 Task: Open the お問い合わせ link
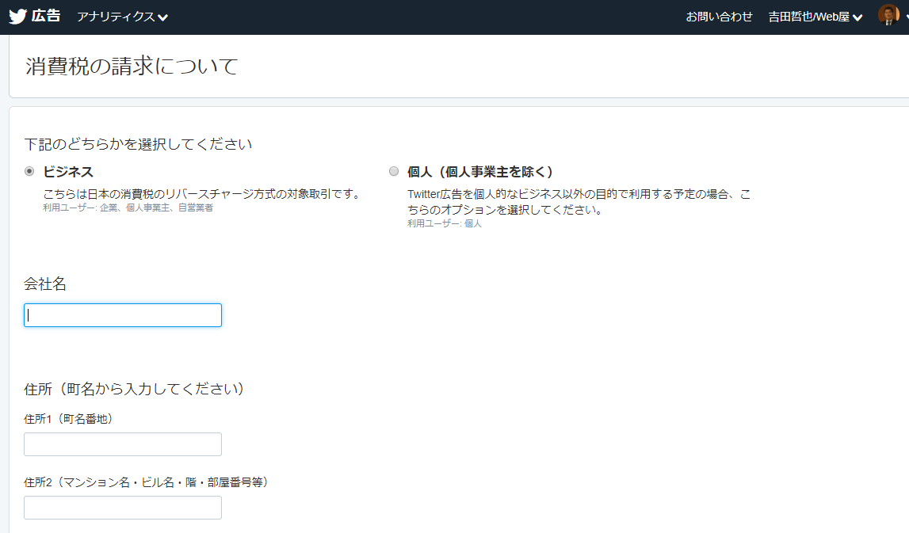click(x=719, y=17)
